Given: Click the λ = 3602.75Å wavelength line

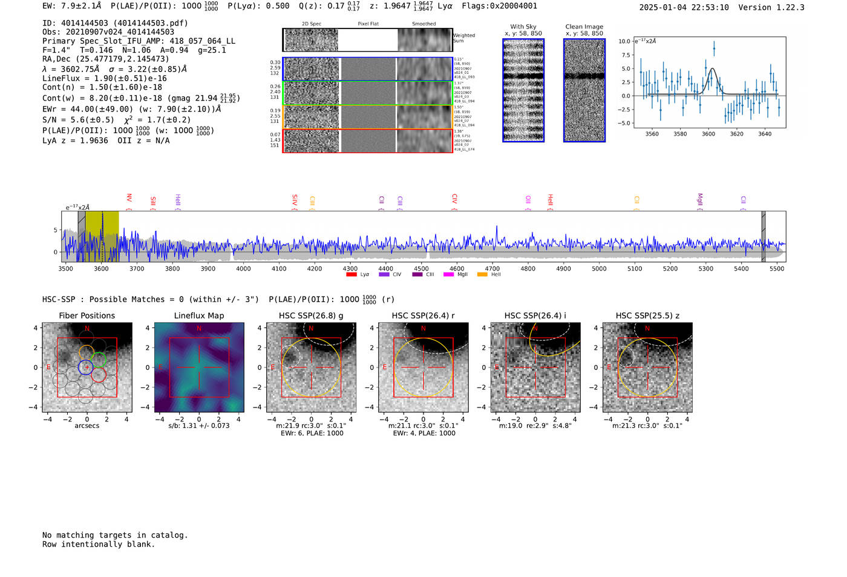Looking at the screenshot, I should (x=115, y=69).
